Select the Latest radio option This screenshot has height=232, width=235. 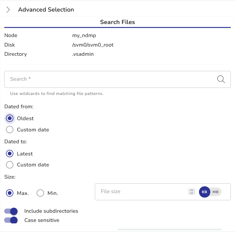point(10,154)
